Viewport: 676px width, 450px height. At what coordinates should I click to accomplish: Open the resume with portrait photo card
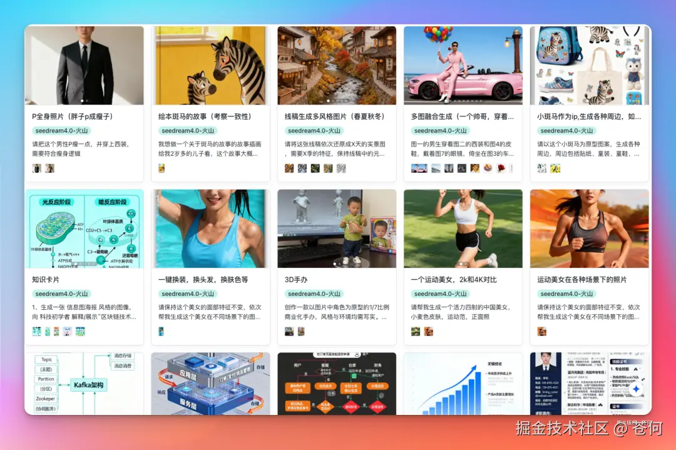590,384
